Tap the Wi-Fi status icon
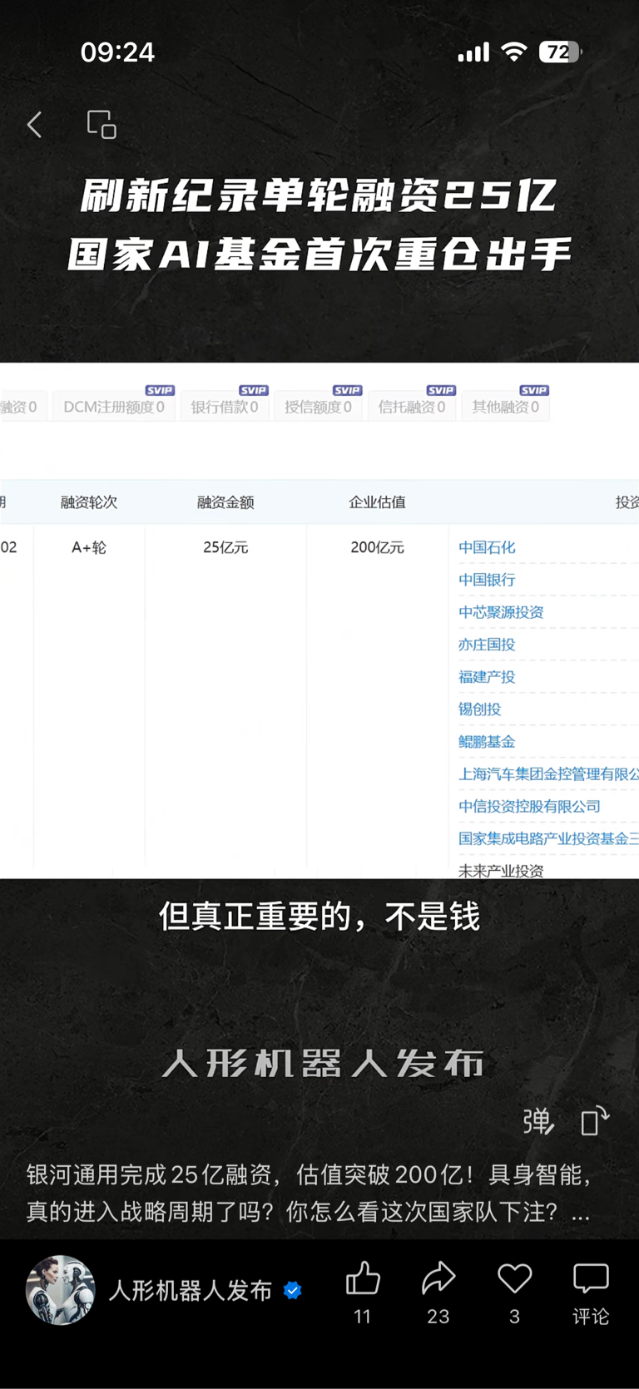Viewport: 639px width, 1389px height. (514, 52)
